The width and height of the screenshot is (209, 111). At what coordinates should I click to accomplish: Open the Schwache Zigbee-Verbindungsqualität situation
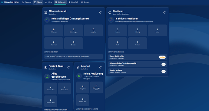pos(138,64)
